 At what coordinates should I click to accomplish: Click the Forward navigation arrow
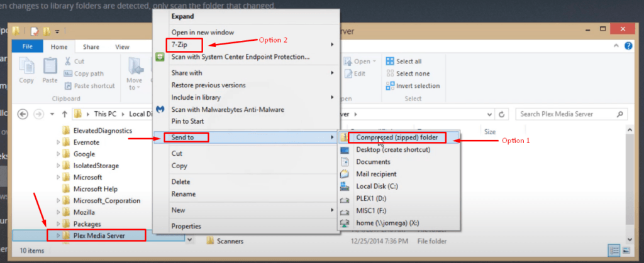tap(39, 114)
